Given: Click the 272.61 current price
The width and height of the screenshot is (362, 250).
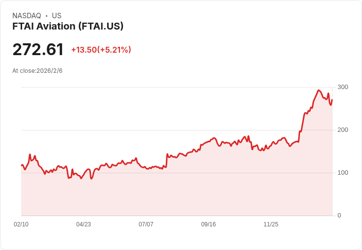Looking at the screenshot, I should 38,50.
